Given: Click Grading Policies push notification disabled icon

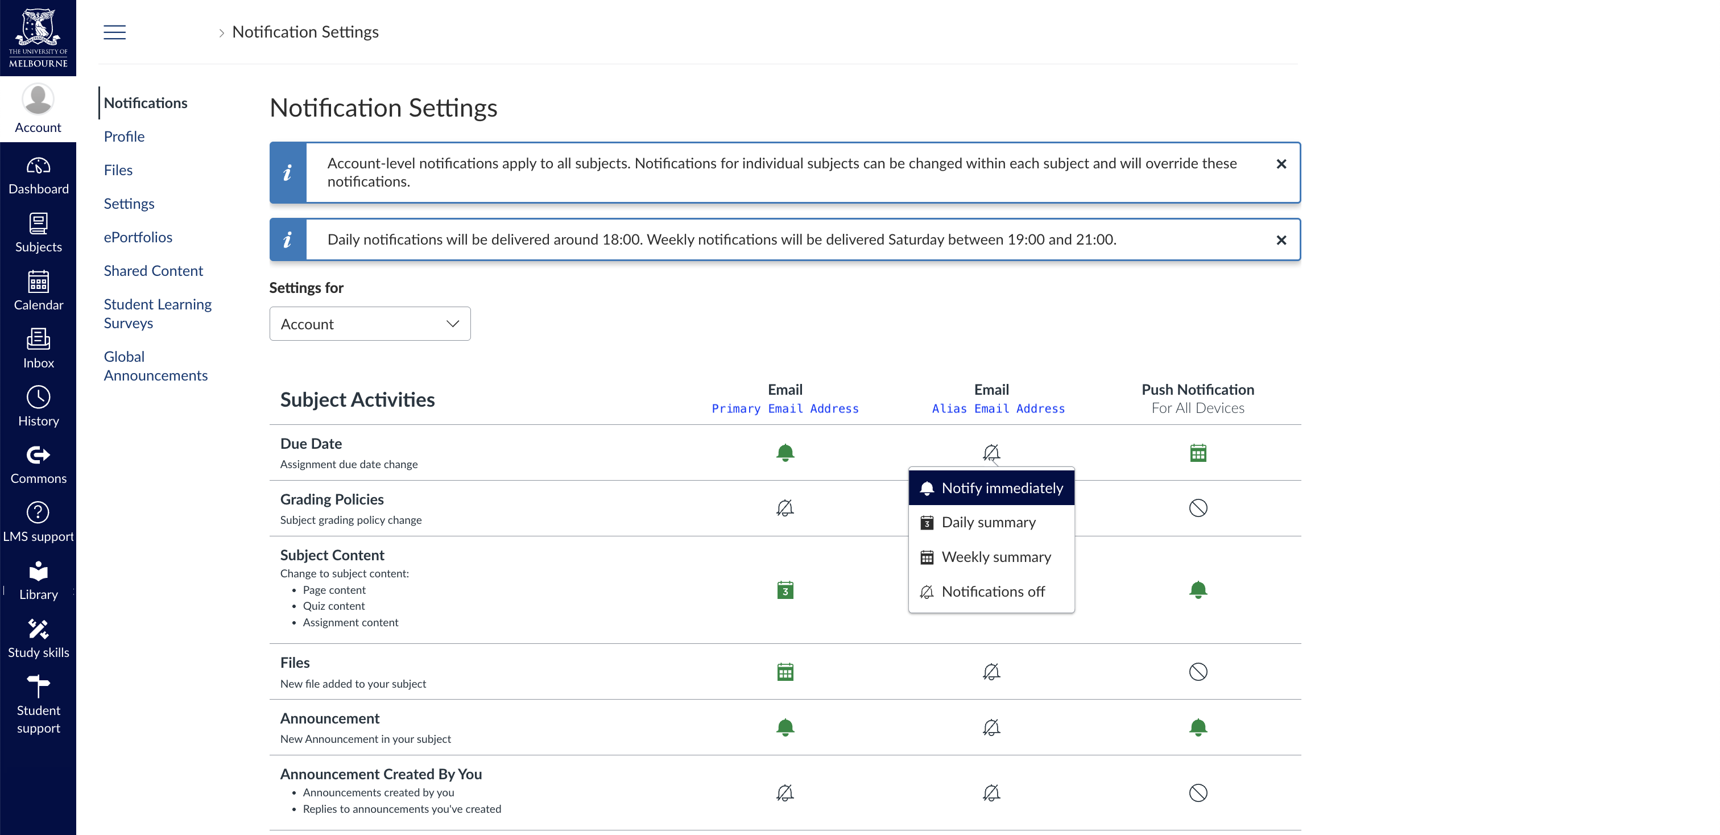Looking at the screenshot, I should click(x=1198, y=509).
